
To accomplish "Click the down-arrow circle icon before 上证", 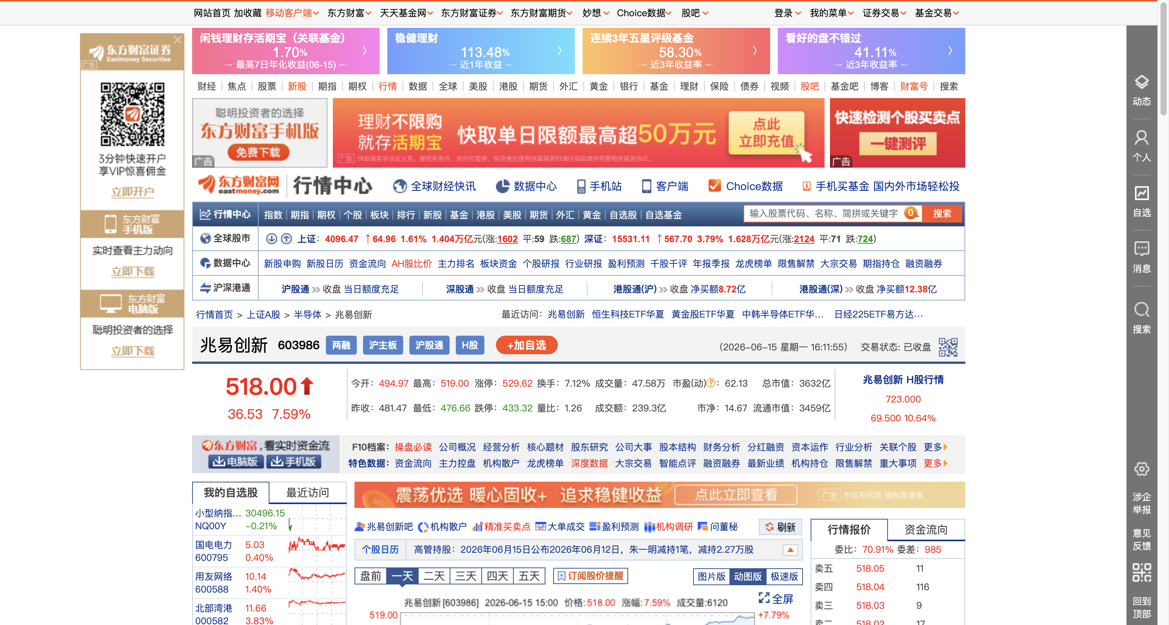I will 271,239.
